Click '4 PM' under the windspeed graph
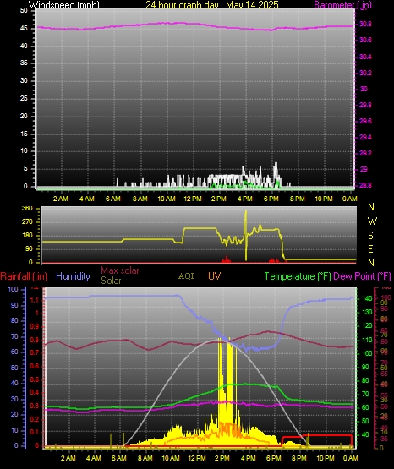The width and height of the screenshot is (394, 469). tap(245, 199)
